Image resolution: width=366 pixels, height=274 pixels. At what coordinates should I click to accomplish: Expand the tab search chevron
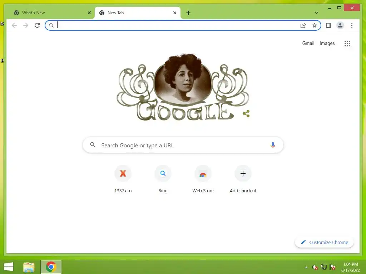(316, 13)
